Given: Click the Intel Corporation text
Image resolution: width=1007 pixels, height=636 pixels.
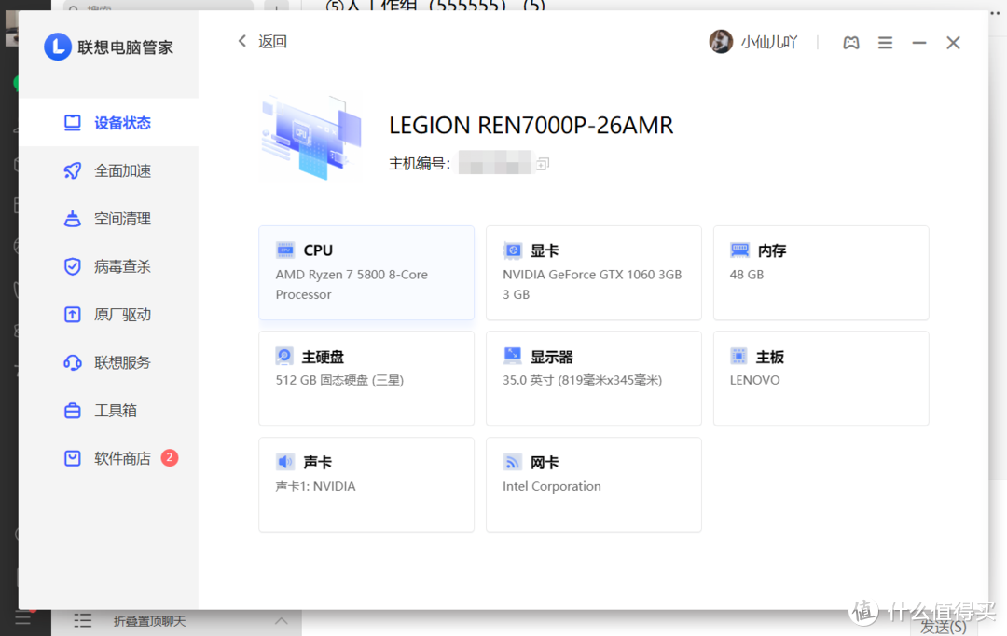Looking at the screenshot, I should [552, 486].
